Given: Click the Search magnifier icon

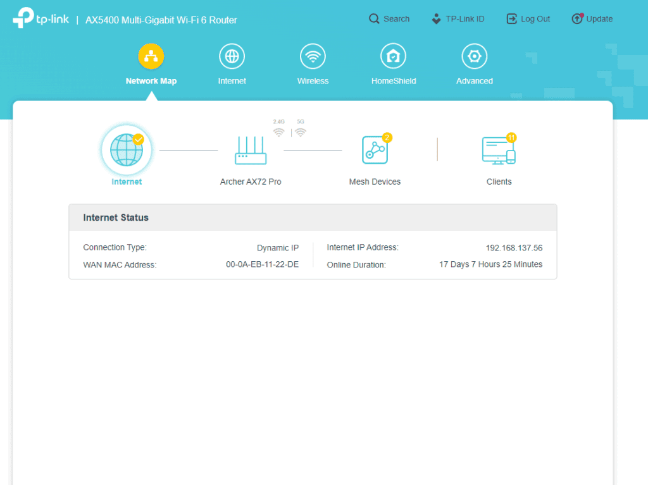Looking at the screenshot, I should click(374, 19).
